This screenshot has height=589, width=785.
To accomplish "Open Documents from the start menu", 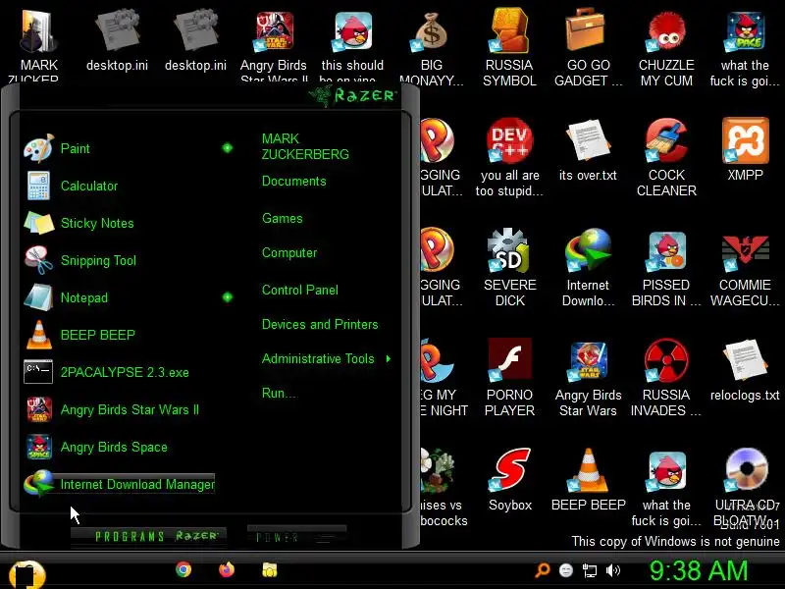I will (x=293, y=181).
